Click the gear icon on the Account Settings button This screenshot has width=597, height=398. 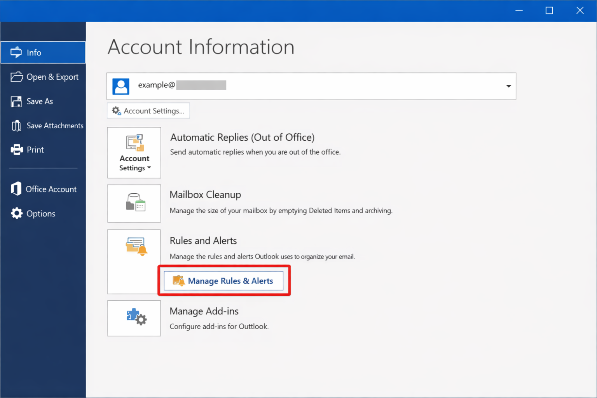(116, 110)
